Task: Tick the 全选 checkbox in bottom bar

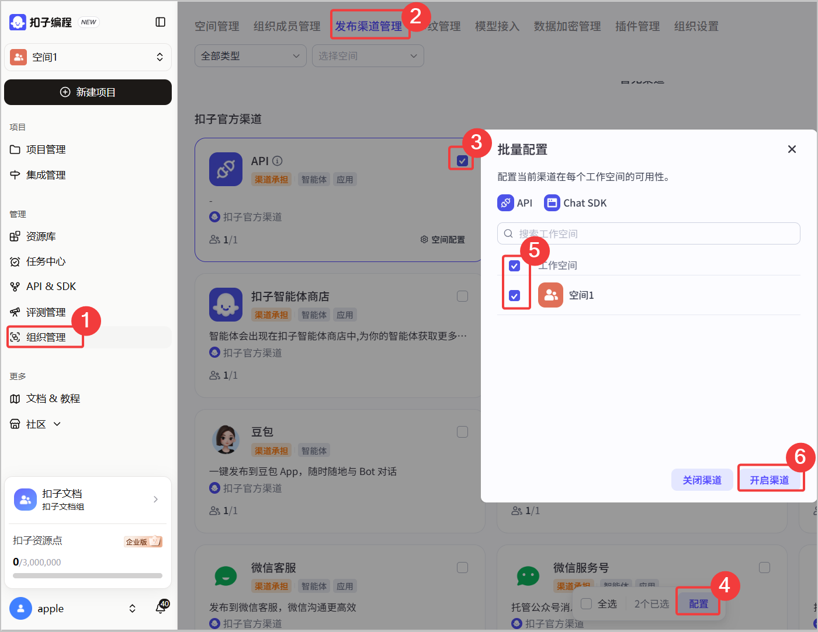Action: [587, 603]
